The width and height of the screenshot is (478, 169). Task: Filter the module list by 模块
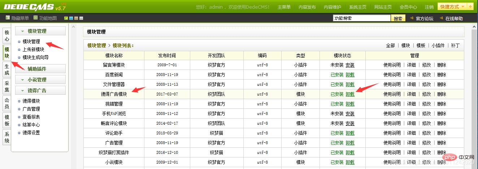click(406, 45)
